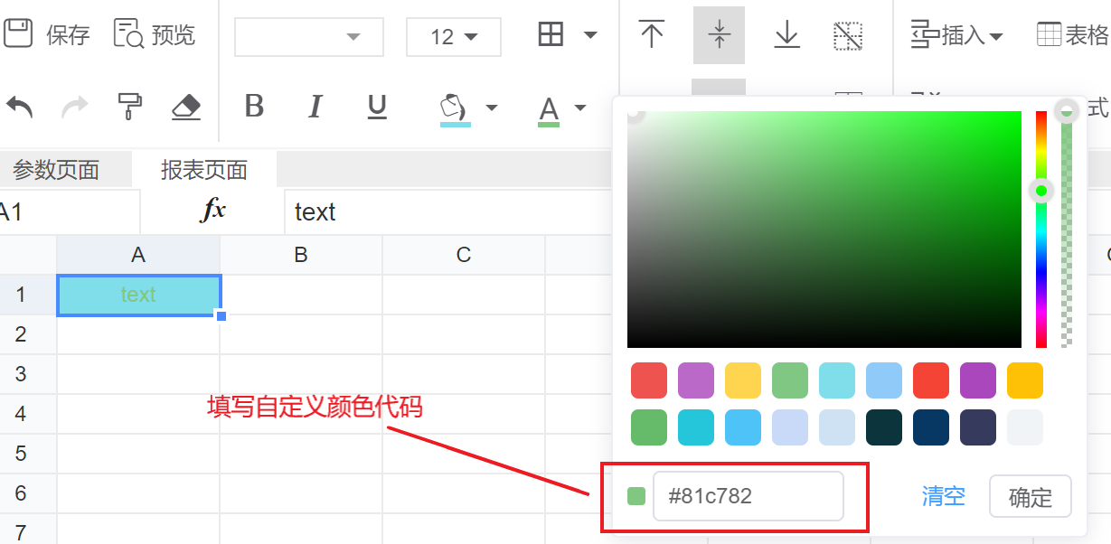
Task: Pick the first red swatch in top row
Action: click(x=649, y=380)
